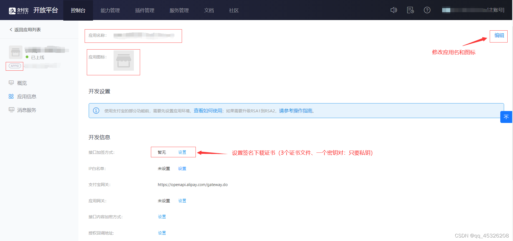513x241 pixels.
Task: Click the app store icon in sidebar
Action: click(x=16, y=52)
